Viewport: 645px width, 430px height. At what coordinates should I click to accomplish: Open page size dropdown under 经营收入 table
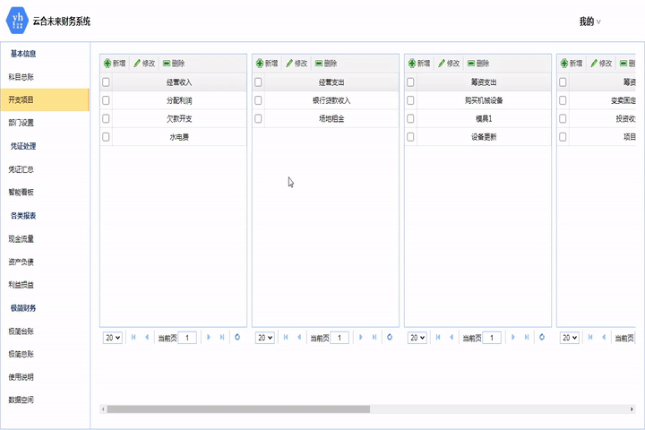pyautogui.click(x=113, y=338)
